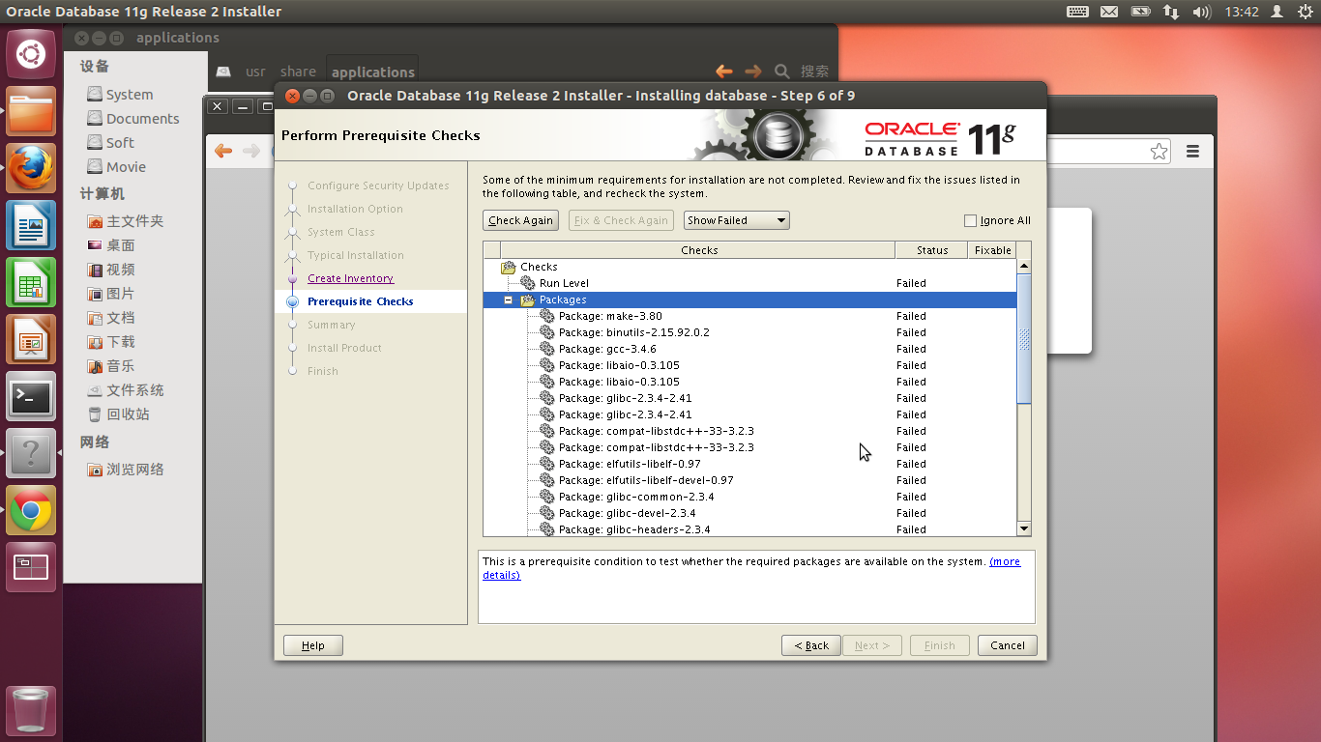Select Package: glibc-devel-2.3.4 row

point(749,513)
